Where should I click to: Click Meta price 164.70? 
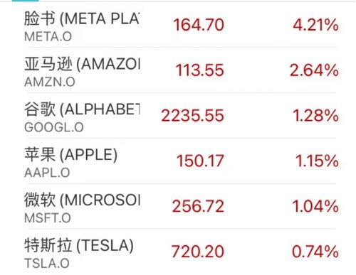click(x=199, y=25)
